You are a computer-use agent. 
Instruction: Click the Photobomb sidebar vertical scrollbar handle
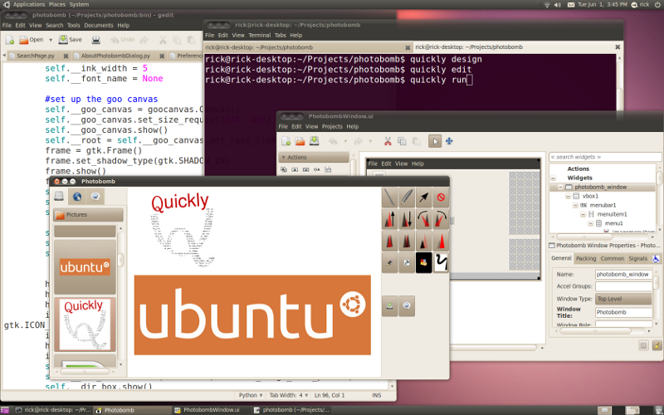pos(120,260)
